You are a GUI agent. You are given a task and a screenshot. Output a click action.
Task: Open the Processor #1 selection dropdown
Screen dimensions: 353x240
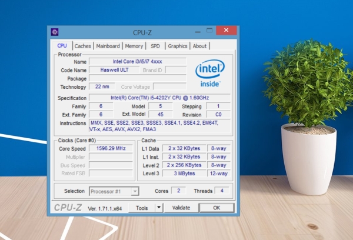(x=114, y=191)
